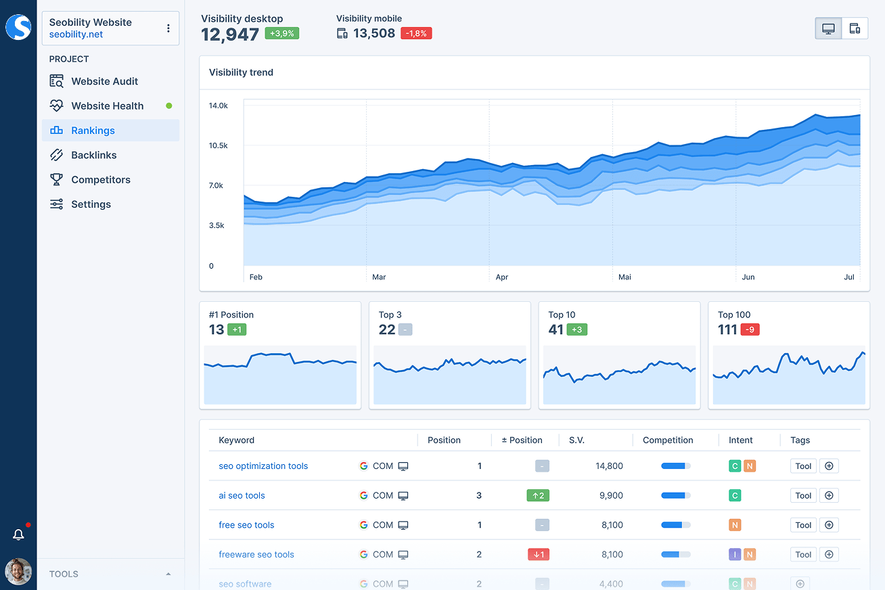
Task: Switch to mobile visibility view
Action: point(855,28)
